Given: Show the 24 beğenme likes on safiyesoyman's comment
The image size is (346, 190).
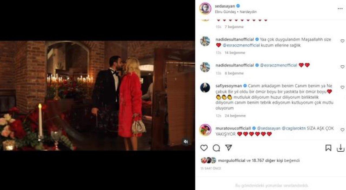Looking at the screenshot, I should 235,116.
